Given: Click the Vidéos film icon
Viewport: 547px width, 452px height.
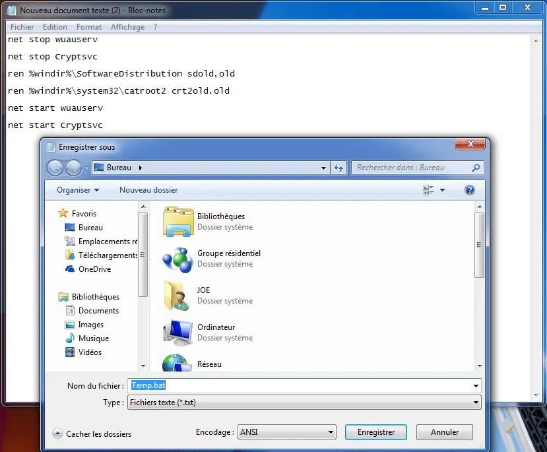Looking at the screenshot, I should point(70,352).
